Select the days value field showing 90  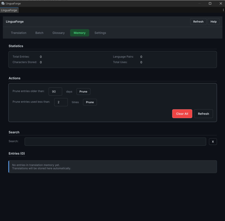[x=55, y=91]
